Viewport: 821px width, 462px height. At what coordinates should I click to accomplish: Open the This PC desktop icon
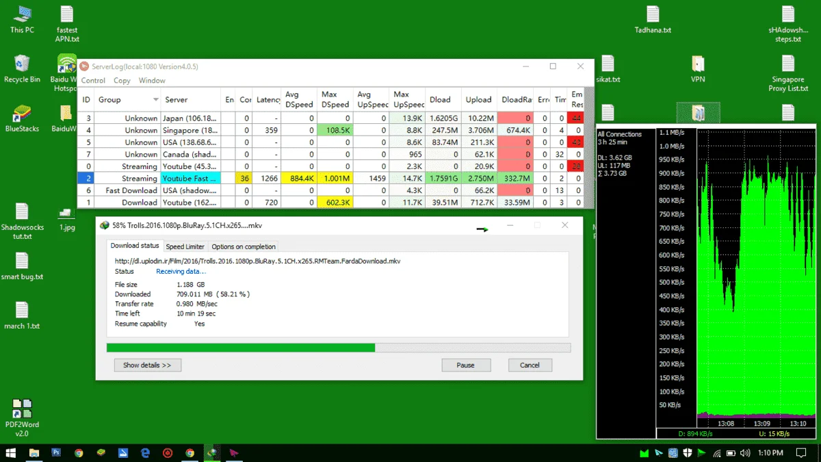[x=22, y=19]
